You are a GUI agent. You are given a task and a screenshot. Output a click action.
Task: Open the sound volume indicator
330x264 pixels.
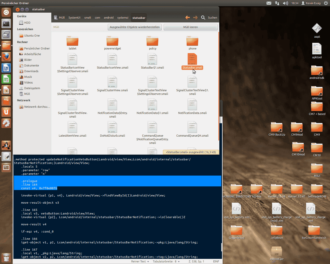click(285, 3)
